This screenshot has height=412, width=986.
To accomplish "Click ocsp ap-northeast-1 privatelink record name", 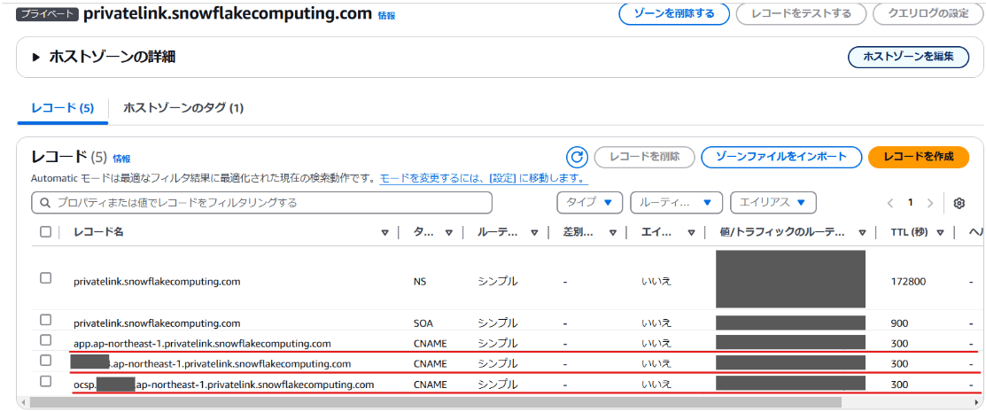I will click(x=224, y=384).
